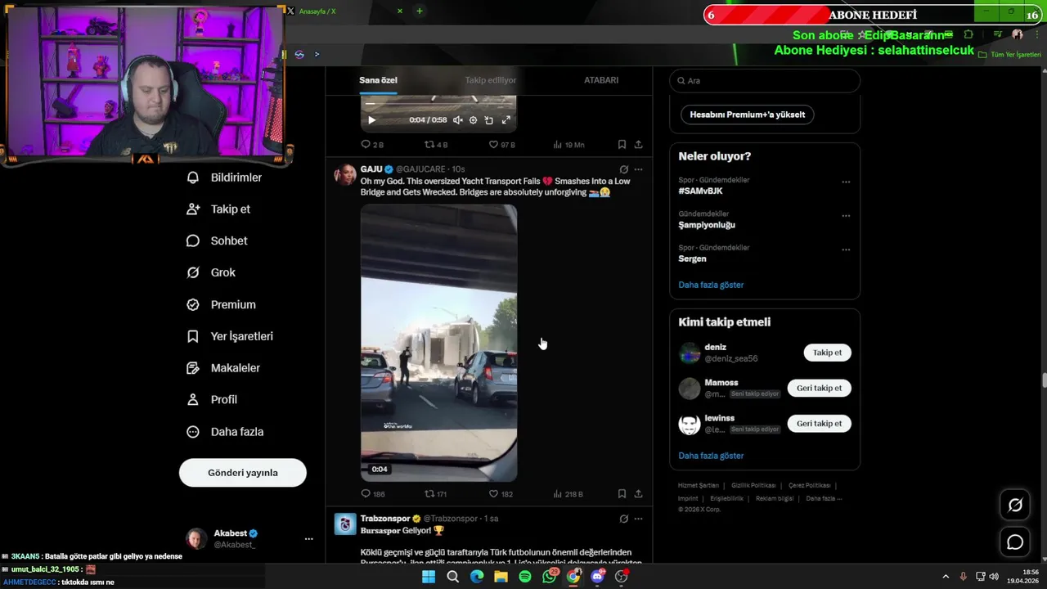Like the top video post 97 B
Screen dimensions: 1047x589
coord(493,145)
